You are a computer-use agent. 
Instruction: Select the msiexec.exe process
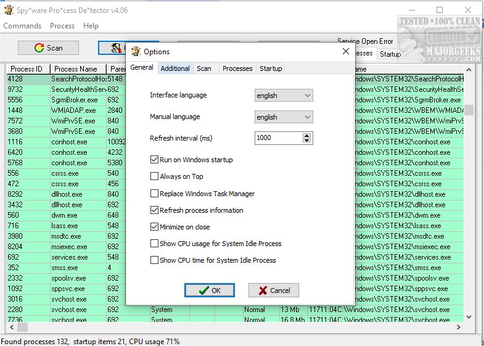pyautogui.click(x=69, y=247)
